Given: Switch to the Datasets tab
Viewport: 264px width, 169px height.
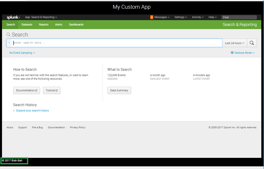Looking at the screenshot, I should click(x=27, y=25).
